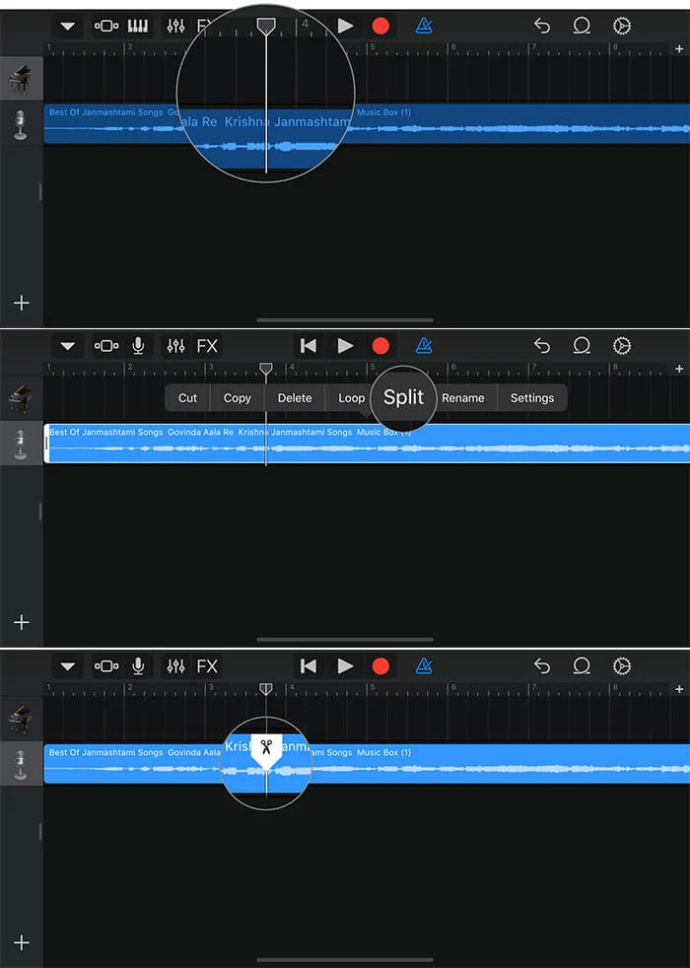Open Loop Browser icon in middle screenshot
690x968 pixels.
coord(582,346)
